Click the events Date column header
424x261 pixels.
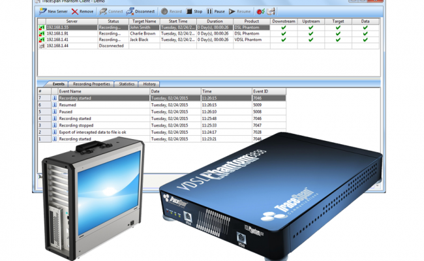pos(175,91)
